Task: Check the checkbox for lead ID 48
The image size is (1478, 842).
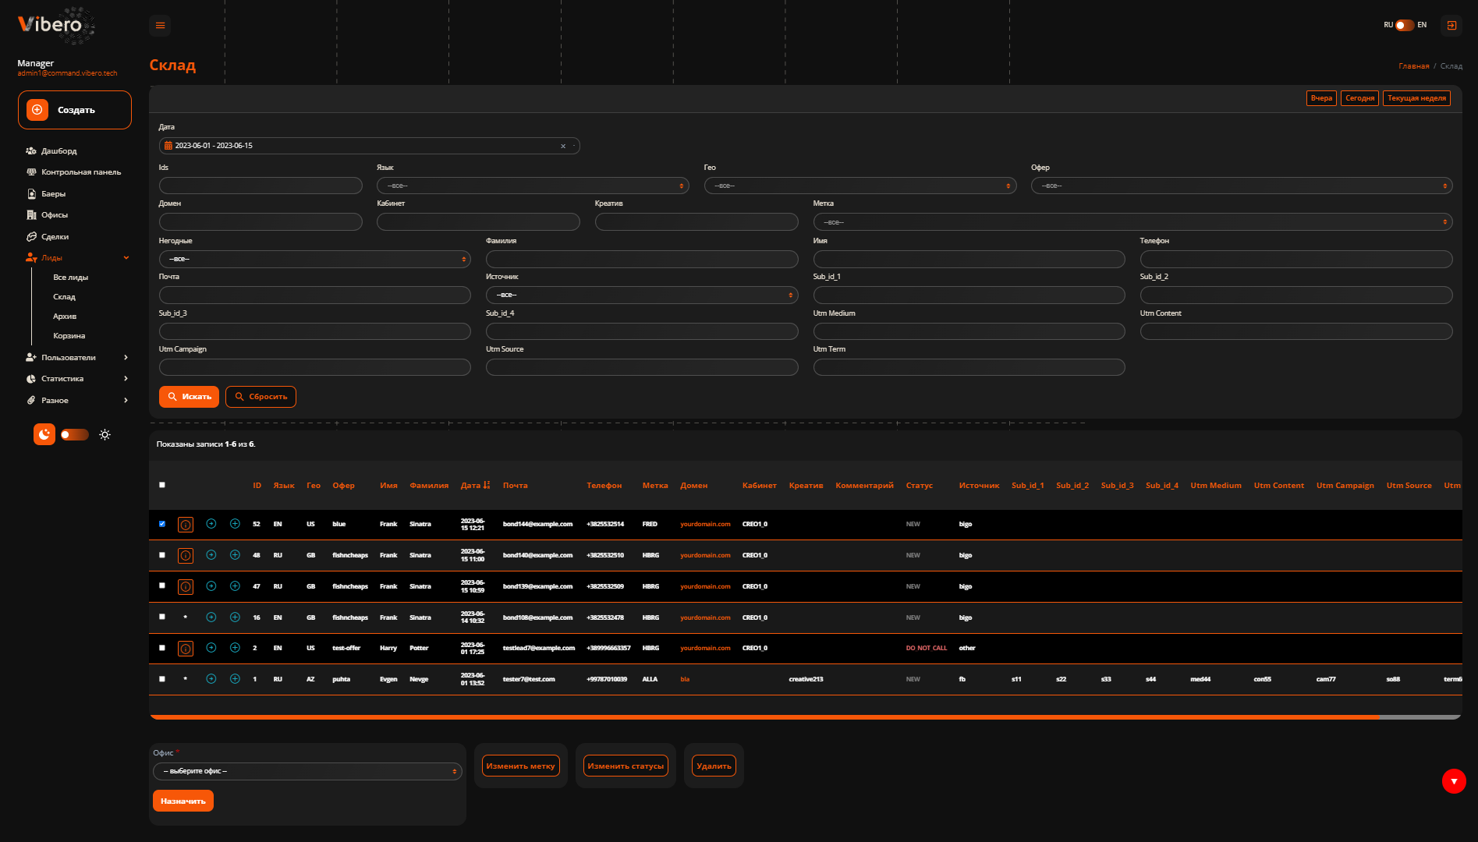Action: coord(162,555)
